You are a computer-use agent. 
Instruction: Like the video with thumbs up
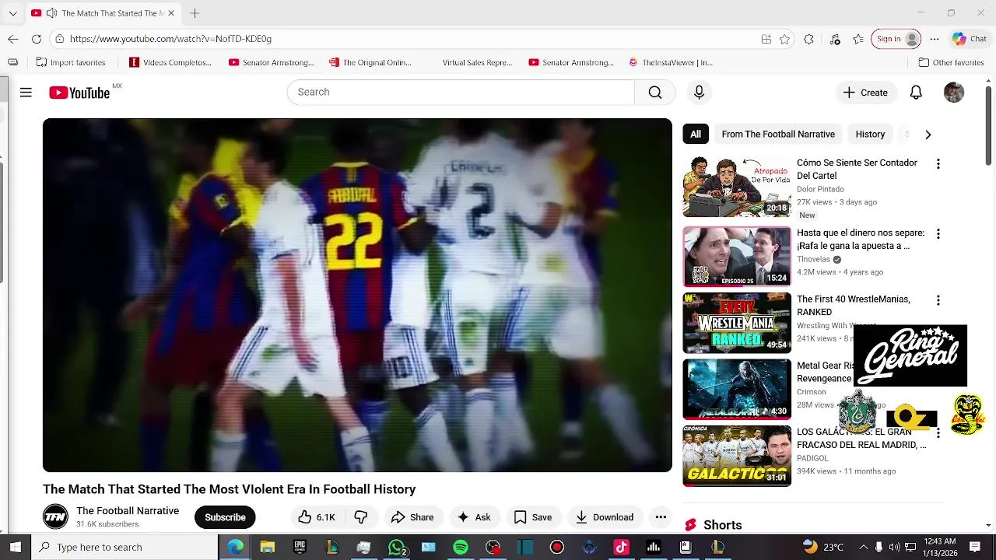(316, 517)
